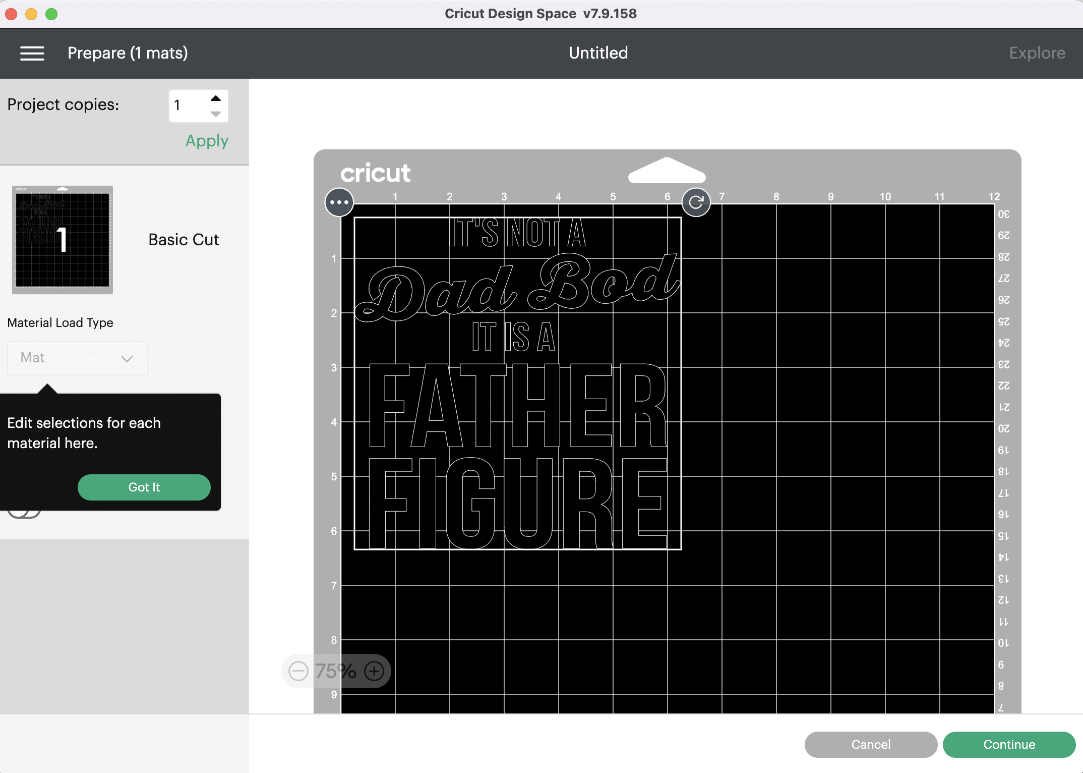The height and width of the screenshot is (773, 1083).
Task: Click the Explore machine label
Action: 1037,53
